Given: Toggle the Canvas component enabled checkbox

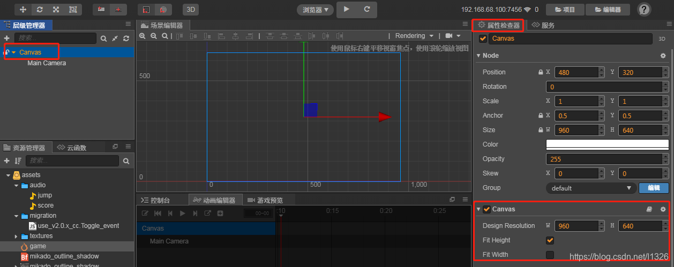Looking at the screenshot, I should pos(486,209).
